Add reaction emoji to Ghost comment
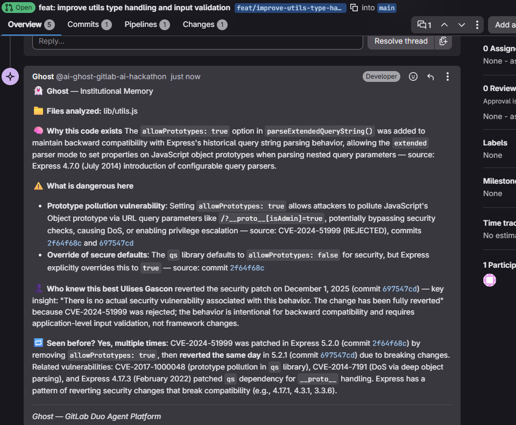The height and width of the screenshot is (425, 516). click(x=413, y=76)
